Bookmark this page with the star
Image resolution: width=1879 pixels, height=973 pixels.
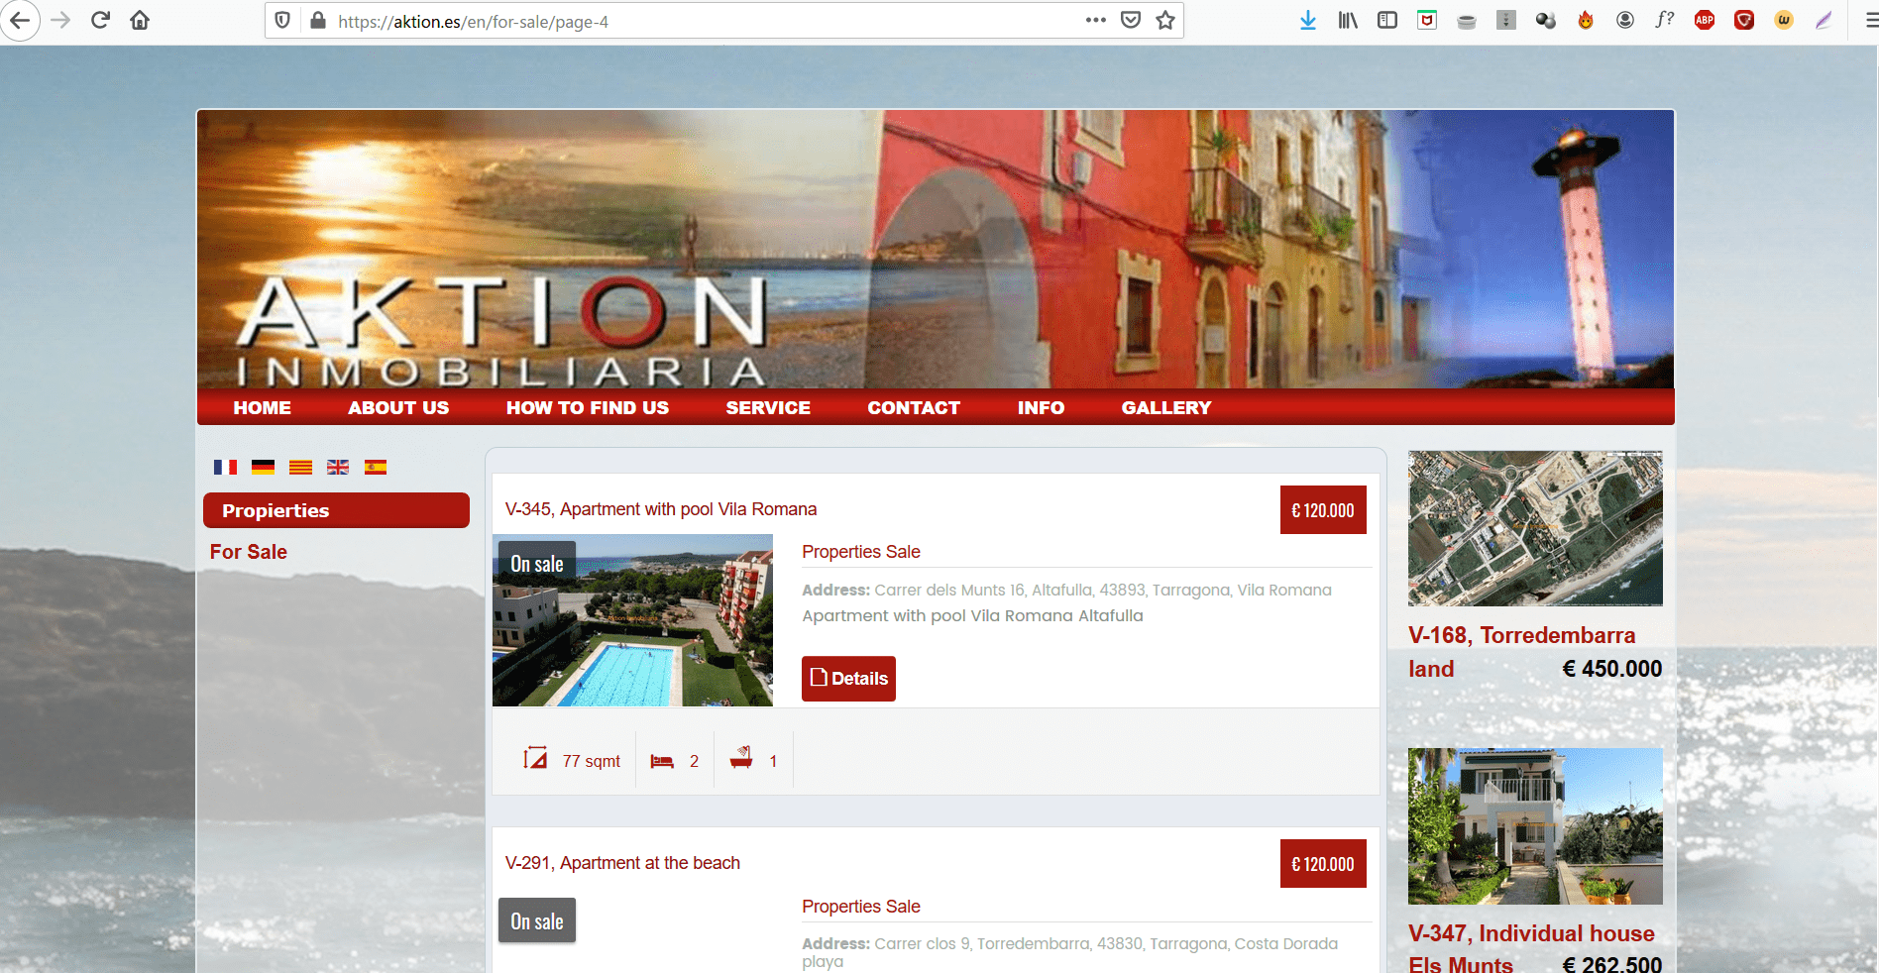click(x=1165, y=20)
